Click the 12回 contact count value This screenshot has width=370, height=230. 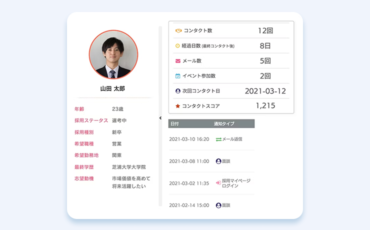(265, 30)
